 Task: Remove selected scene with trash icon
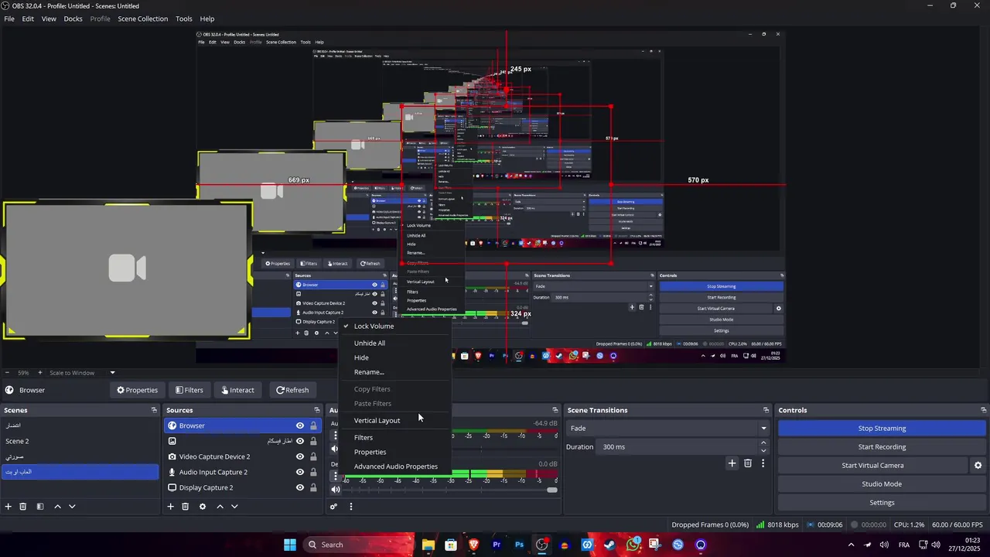click(23, 507)
